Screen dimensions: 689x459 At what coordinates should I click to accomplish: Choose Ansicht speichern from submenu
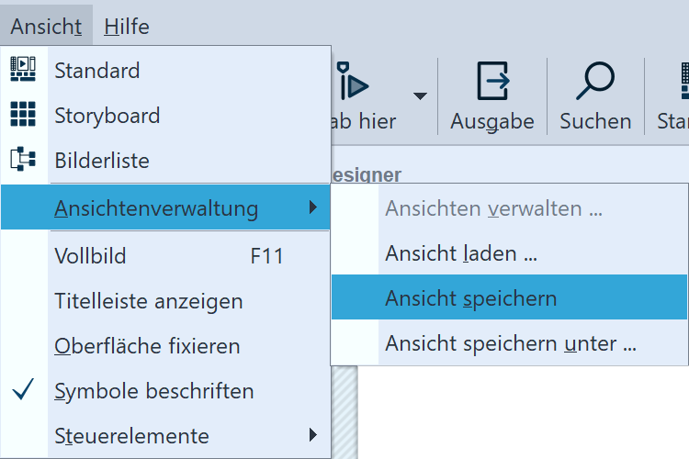[x=470, y=298]
